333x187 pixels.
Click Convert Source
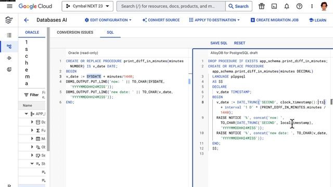161,20
